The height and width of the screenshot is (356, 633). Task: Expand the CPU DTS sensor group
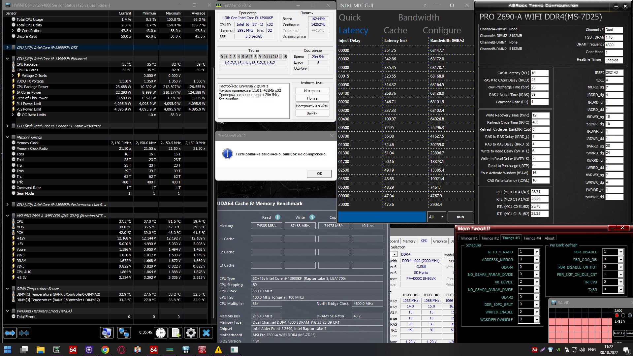pos(7,48)
